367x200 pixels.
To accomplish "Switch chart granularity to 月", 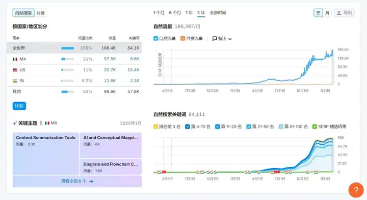I will 327,13.
